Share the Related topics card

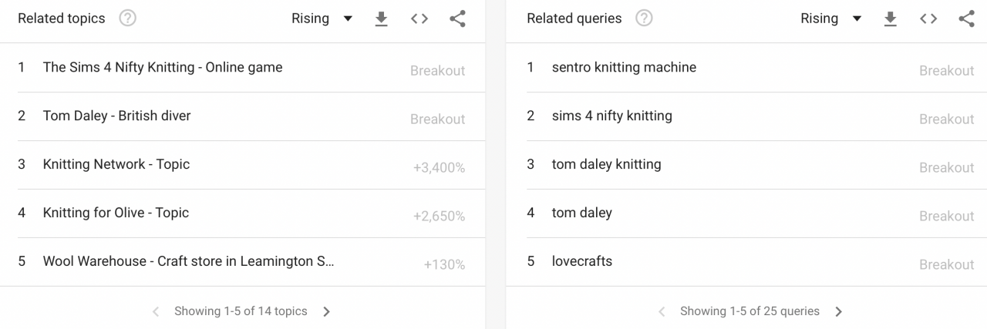pyautogui.click(x=457, y=19)
